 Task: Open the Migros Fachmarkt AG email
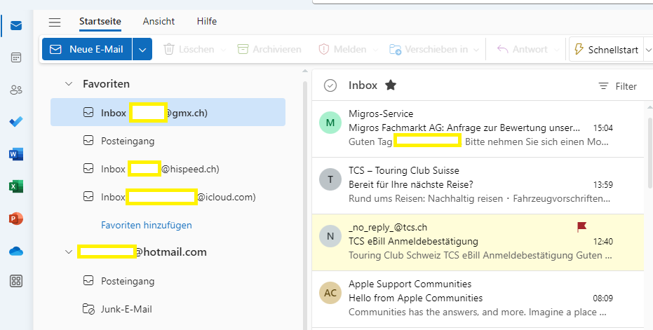pos(478,128)
